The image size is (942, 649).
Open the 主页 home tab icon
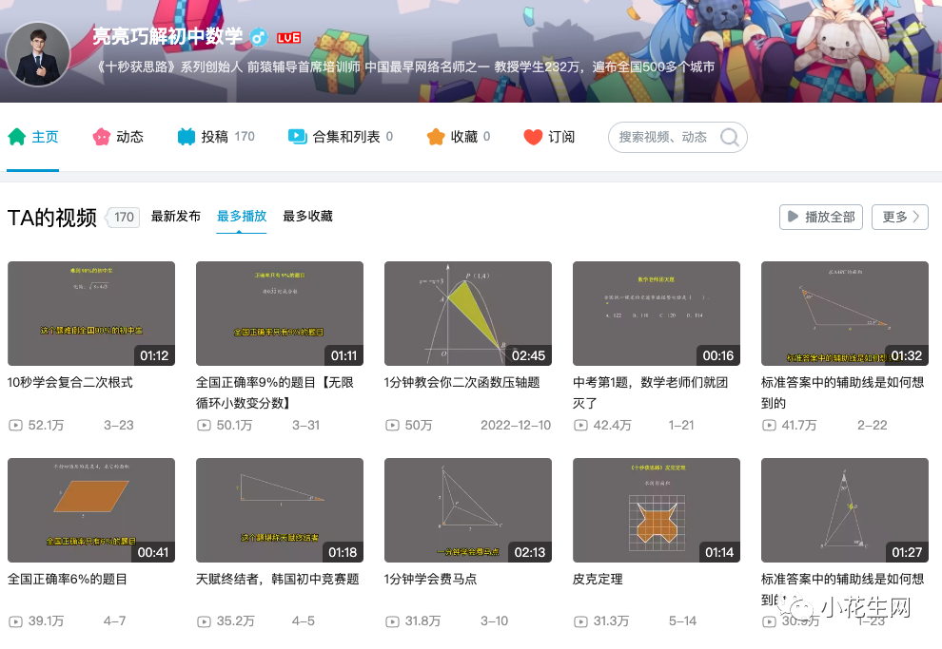(17, 137)
